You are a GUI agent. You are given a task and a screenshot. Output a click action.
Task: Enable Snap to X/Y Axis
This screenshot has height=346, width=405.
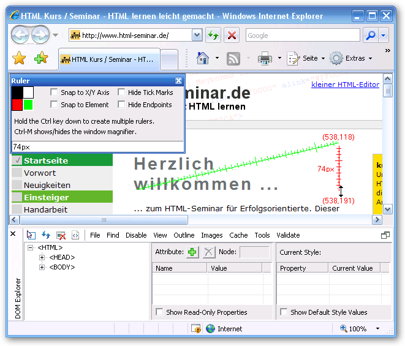click(54, 92)
